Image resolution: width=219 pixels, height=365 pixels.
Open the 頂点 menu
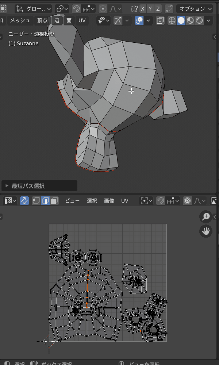coord(42,20)
